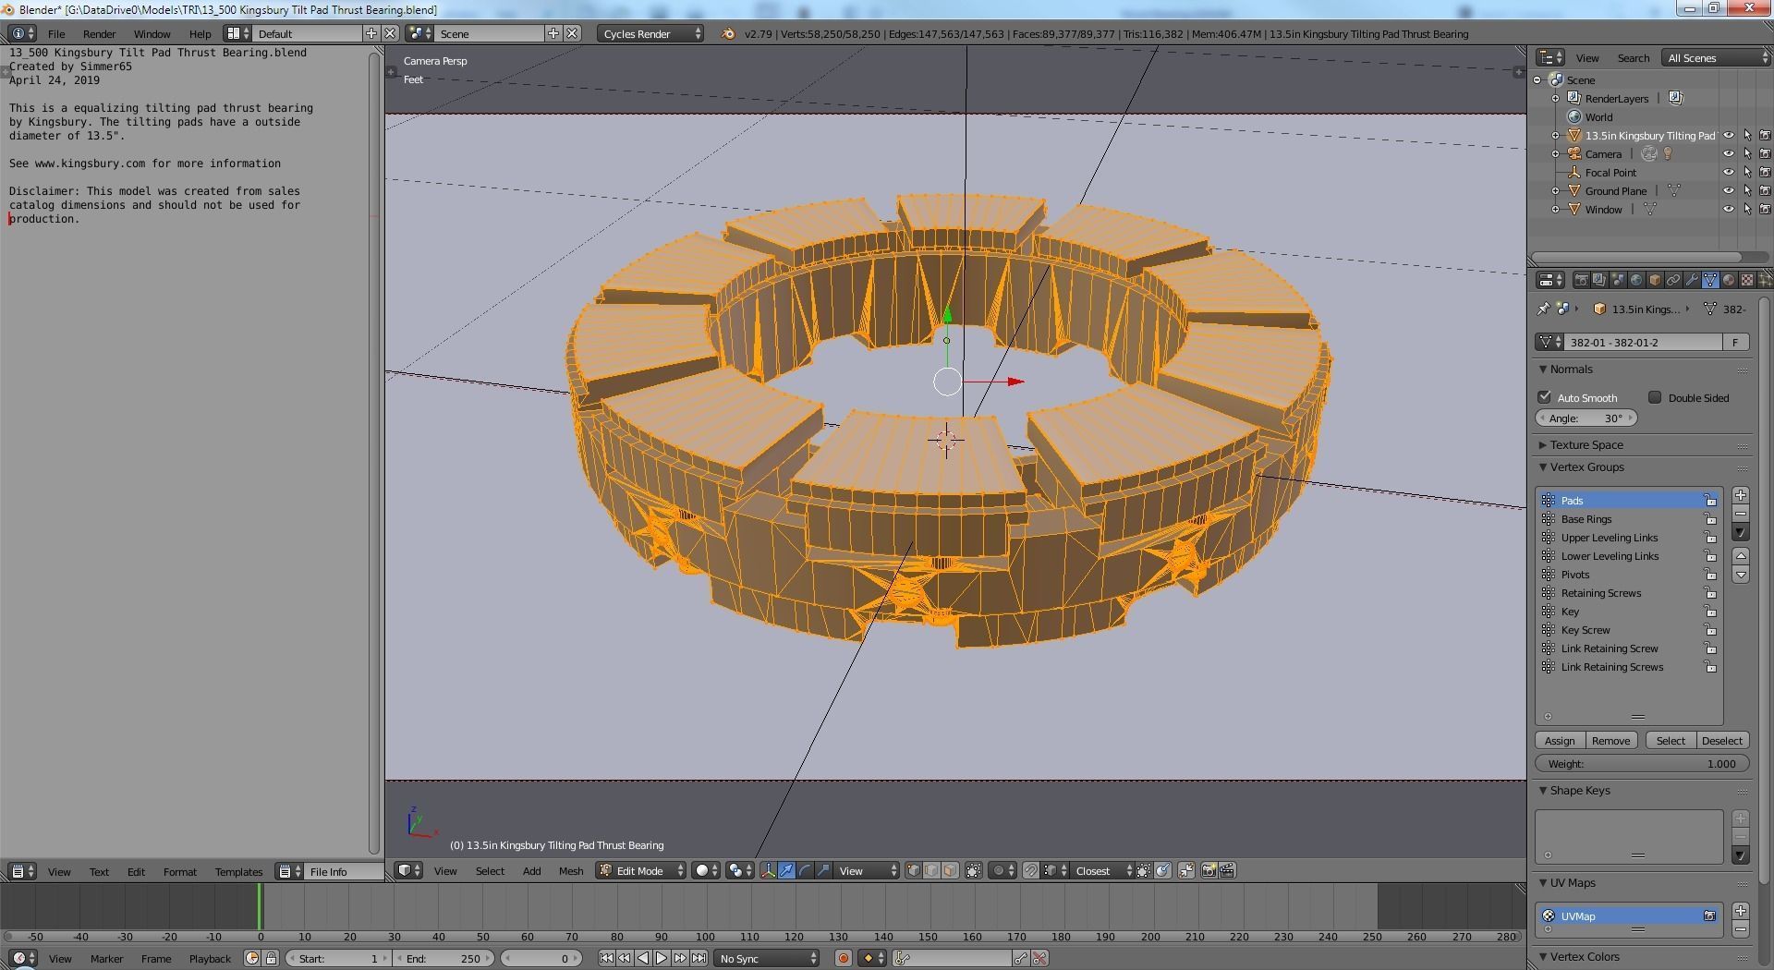Enable face select mode in the header

pyautogui.click(x=949, y=870)
